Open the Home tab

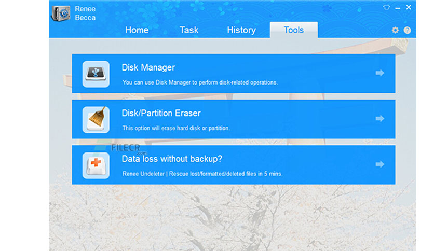tap(137, 30)
